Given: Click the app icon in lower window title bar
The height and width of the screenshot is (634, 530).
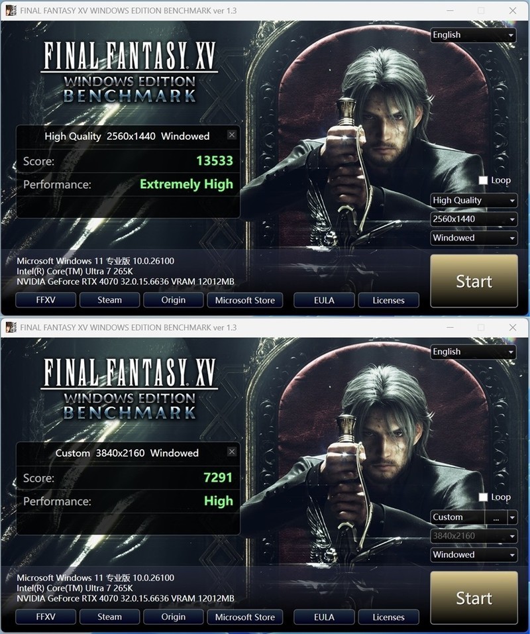Looking at the screenshot, I should [x=11, y=327].
